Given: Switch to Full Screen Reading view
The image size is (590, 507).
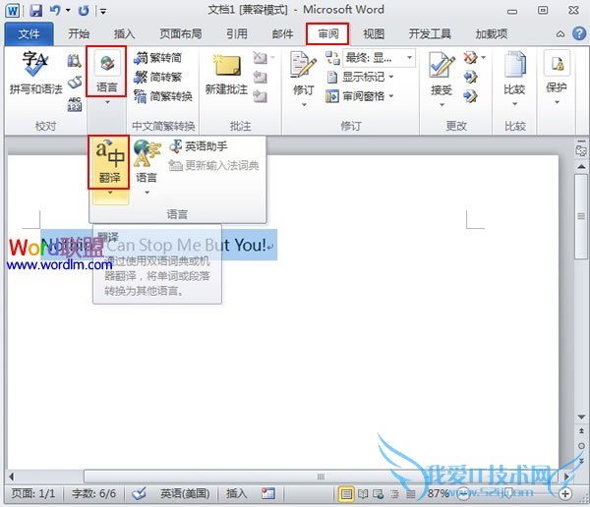Looking at the screenshot, I should click(x=363, y=493).
